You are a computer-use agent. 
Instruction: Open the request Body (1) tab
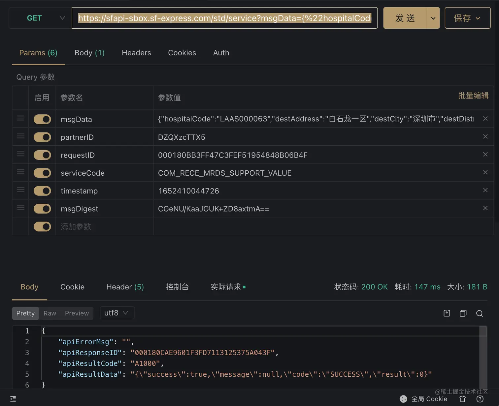(x=89, y=53)
